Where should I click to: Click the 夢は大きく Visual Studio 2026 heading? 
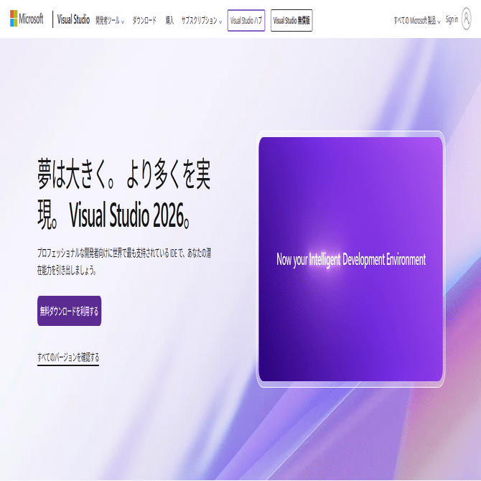[124, 194]
